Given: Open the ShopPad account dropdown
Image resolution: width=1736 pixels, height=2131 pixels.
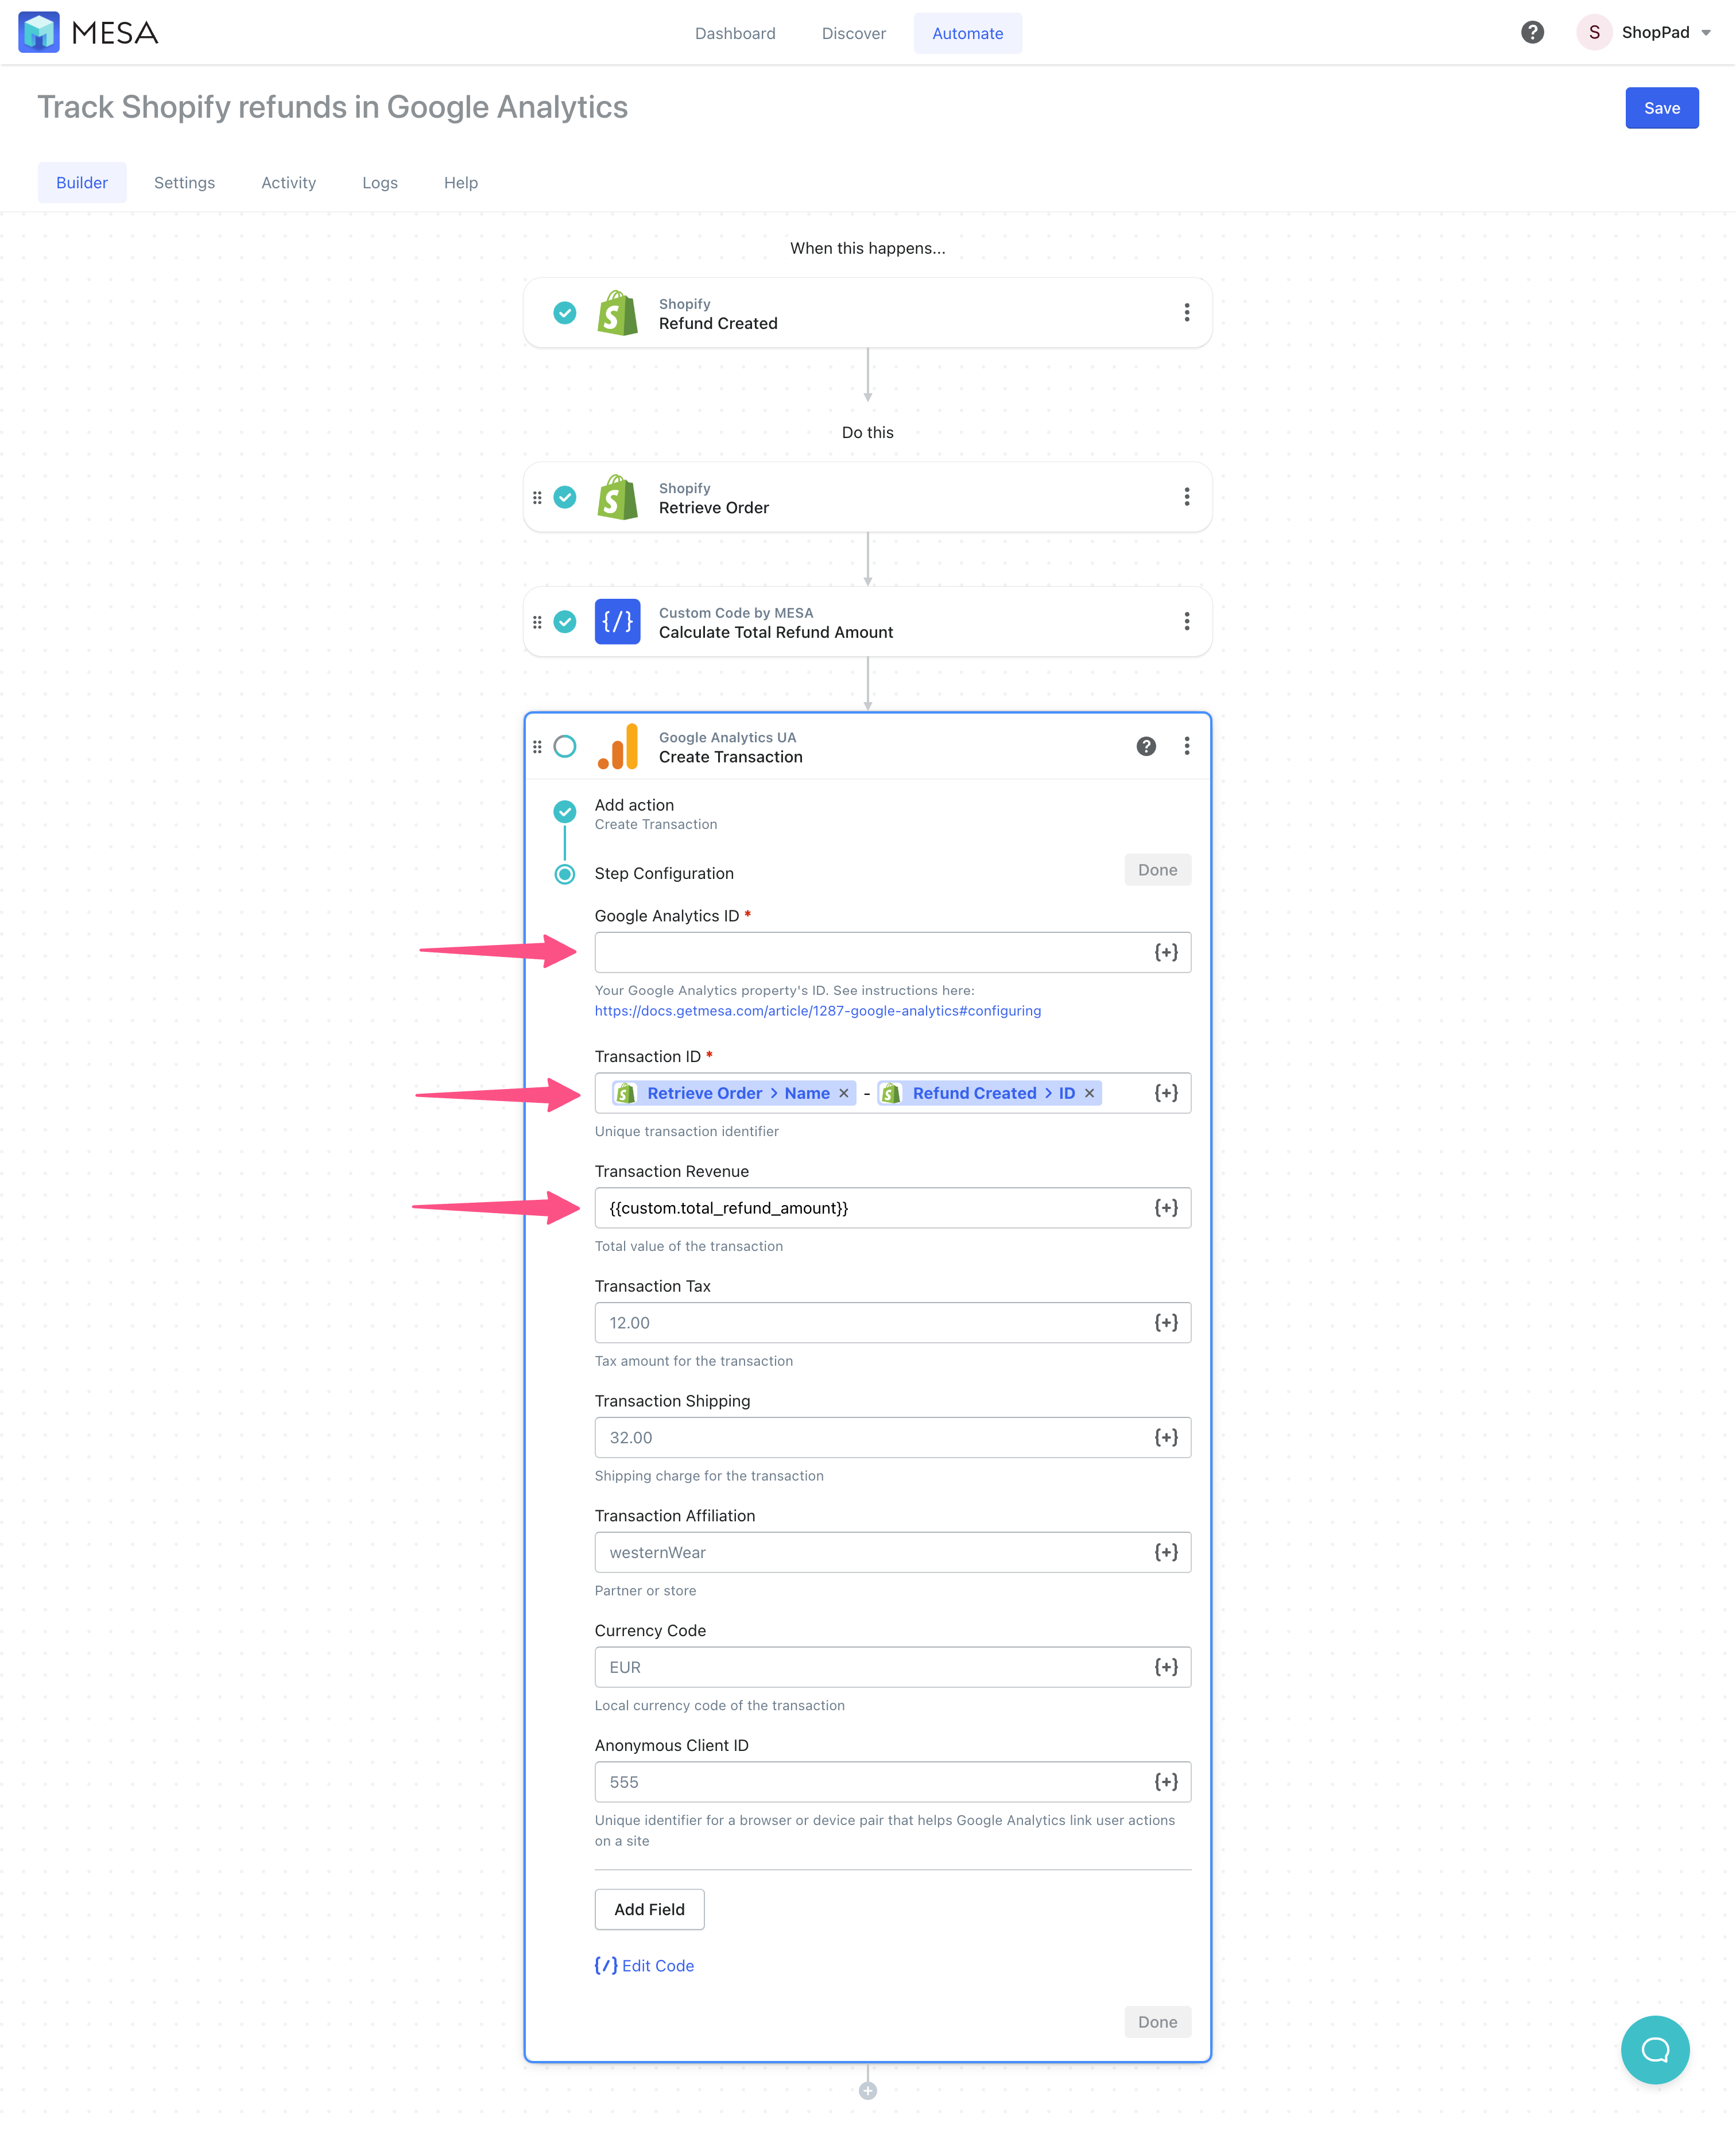Looking at the screenshot, I should tap(1645, 32).
